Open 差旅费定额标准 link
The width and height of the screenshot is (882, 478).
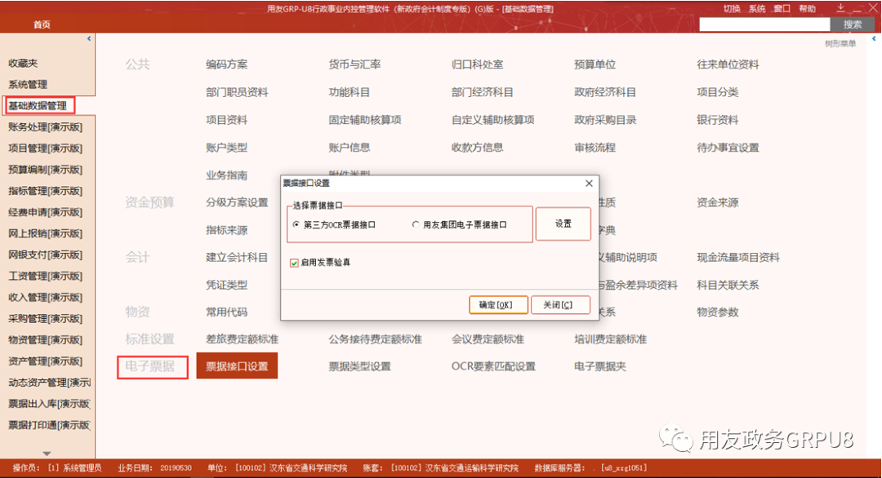(x=242, y=339)
